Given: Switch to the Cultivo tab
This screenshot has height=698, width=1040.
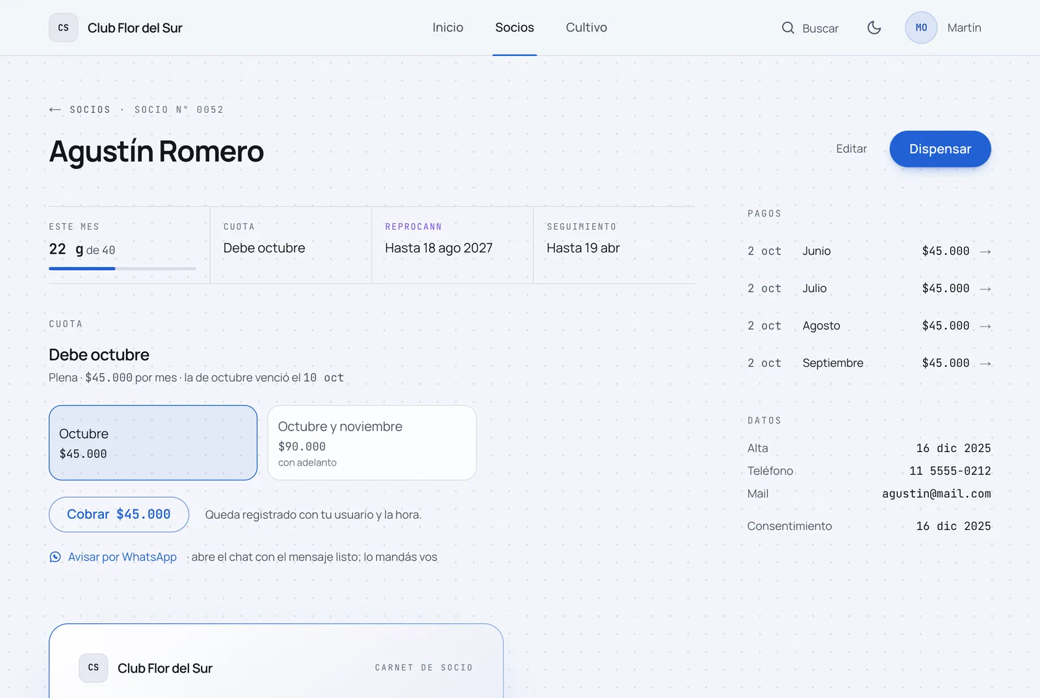Looking at the screenshot, I should pyautogui.click(x=586, y=27).
